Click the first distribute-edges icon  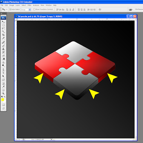tap(79, 9)
